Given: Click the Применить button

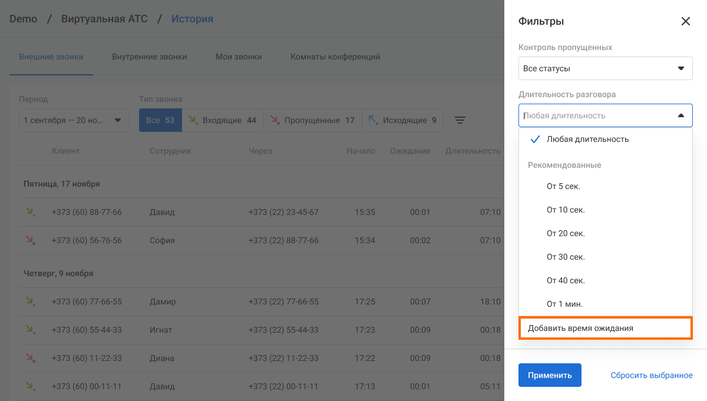Looking at the screenshot, I should (550, 375).
